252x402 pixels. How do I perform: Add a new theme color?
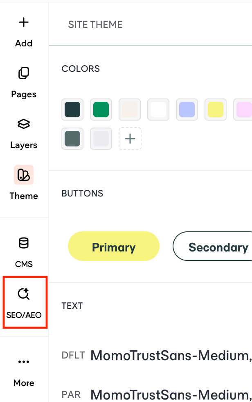coord(130,139)
